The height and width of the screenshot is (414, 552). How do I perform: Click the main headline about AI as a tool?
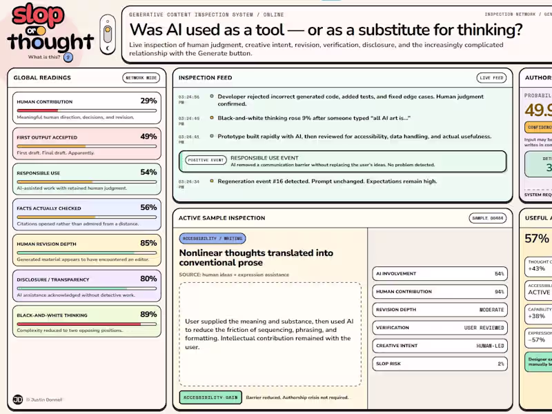326,30
